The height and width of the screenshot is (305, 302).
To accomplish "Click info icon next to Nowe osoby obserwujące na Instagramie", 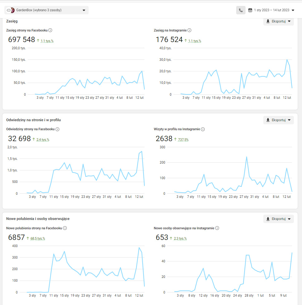I will click(x=217, y=228).
